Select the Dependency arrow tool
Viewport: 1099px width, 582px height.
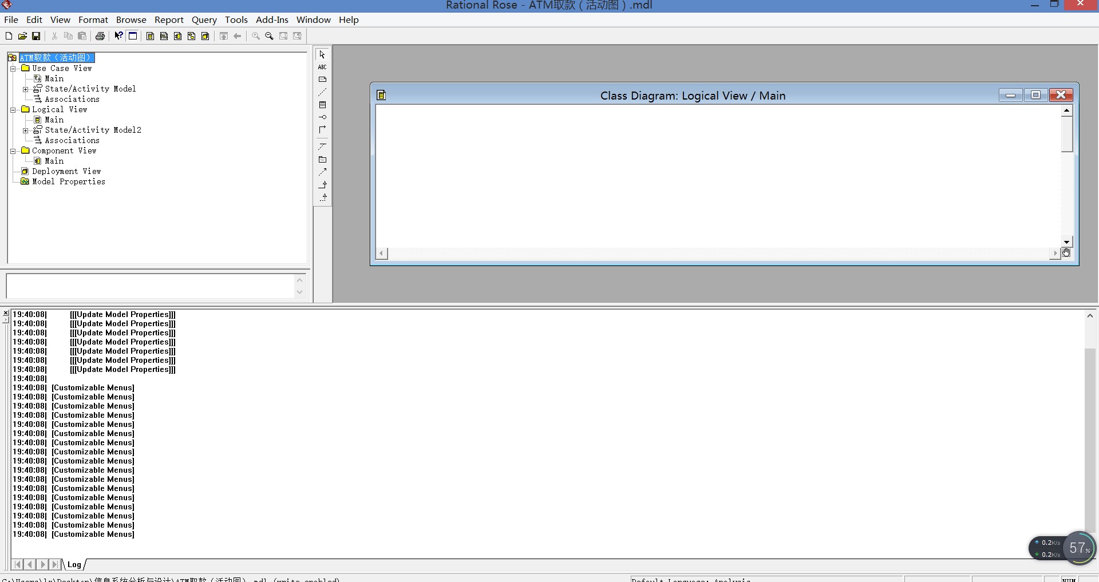tap(323, 172)
